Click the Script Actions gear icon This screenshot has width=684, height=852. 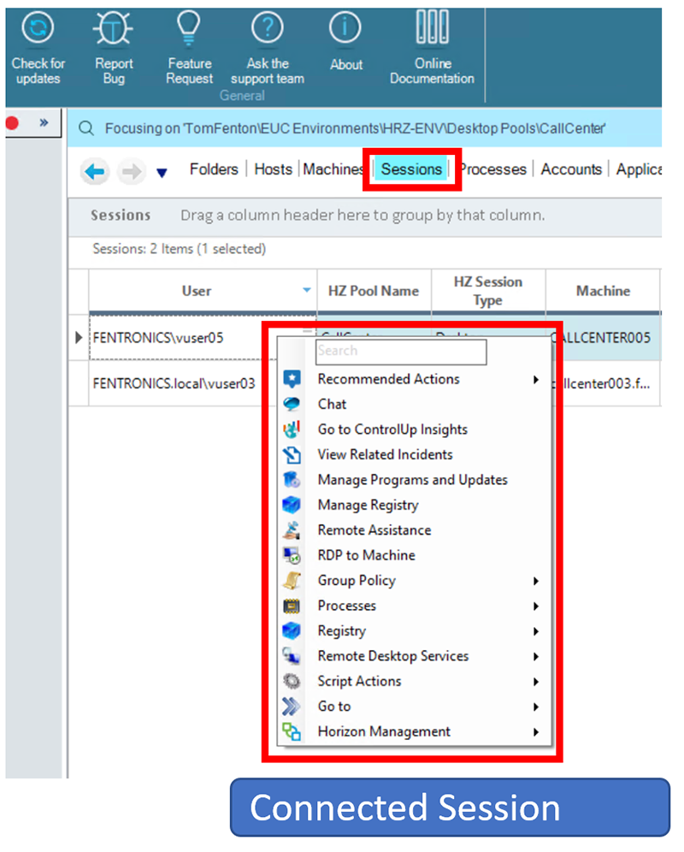point(292,681)
